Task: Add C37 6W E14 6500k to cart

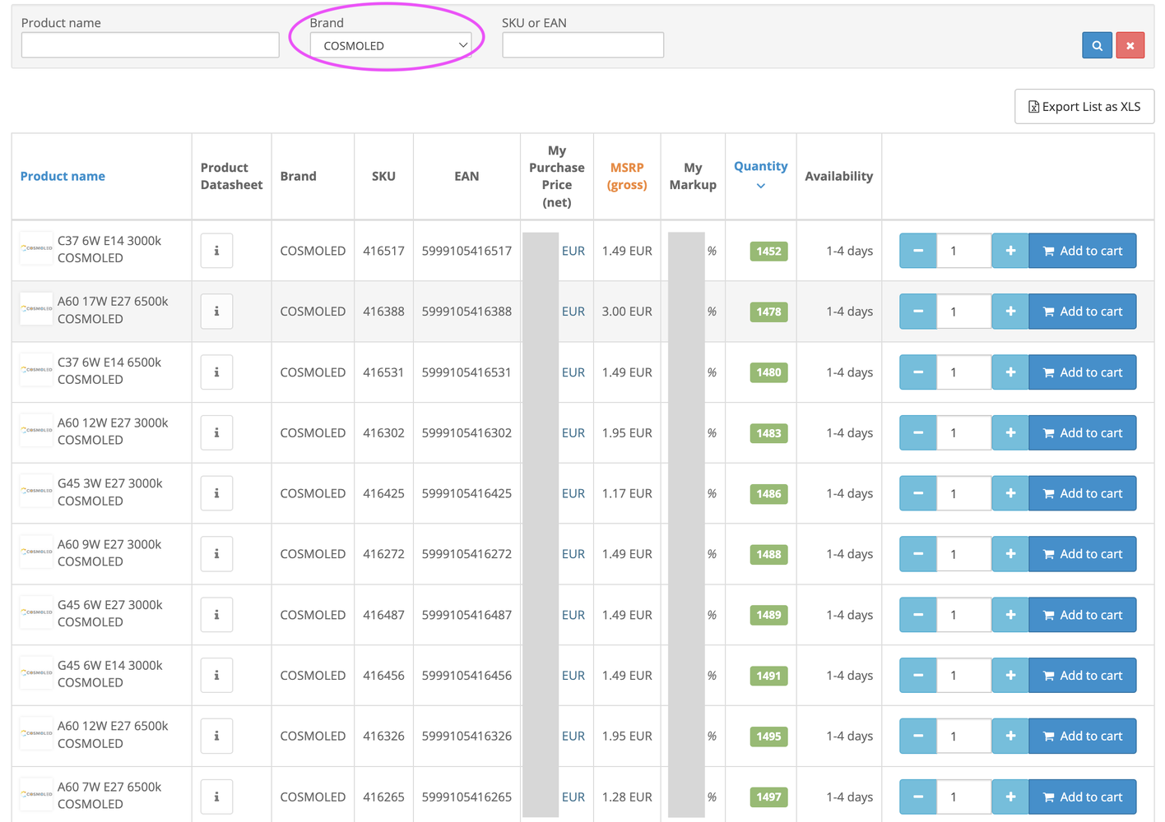Action: tap(1082, 372)
